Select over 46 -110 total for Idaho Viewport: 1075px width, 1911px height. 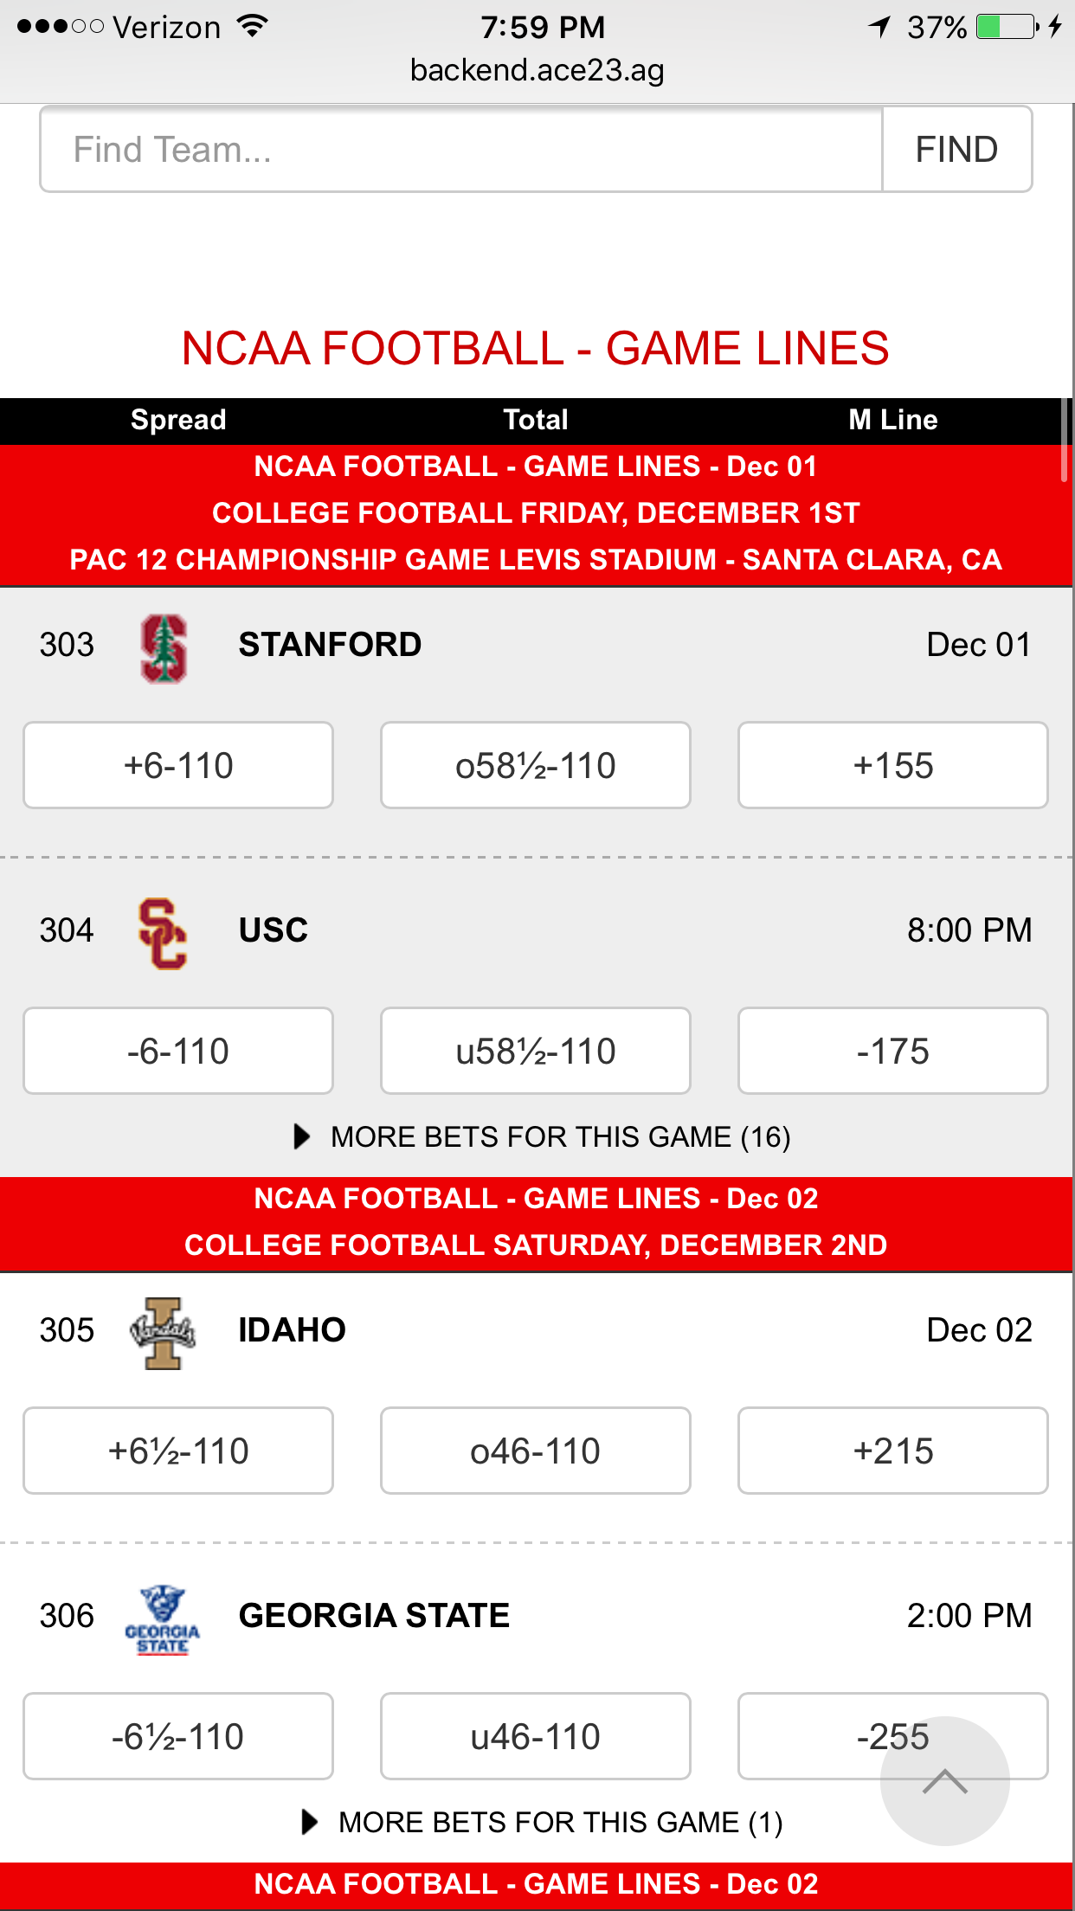point(536,1451)
